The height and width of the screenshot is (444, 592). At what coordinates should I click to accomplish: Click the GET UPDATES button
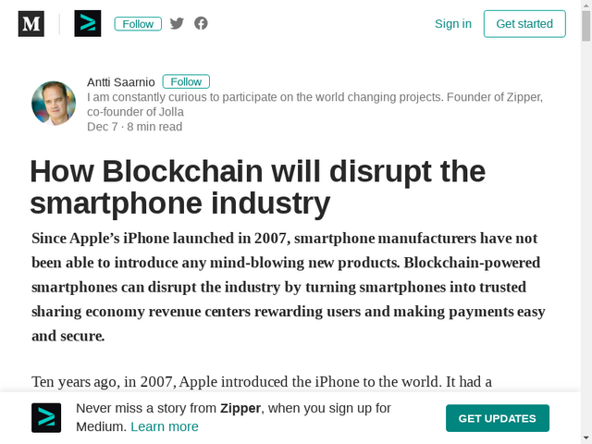498,418
